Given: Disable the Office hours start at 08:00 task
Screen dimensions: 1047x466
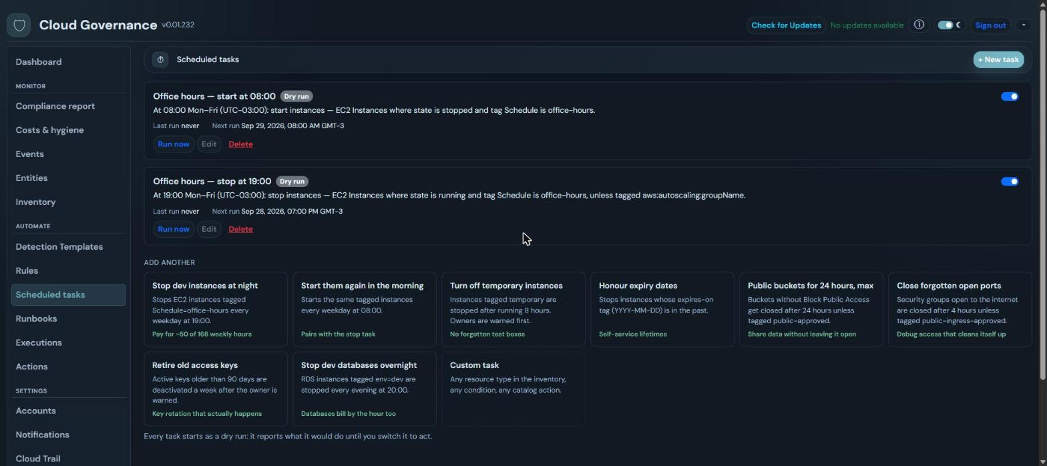Looking at the screenshot, I should 1010,96.
